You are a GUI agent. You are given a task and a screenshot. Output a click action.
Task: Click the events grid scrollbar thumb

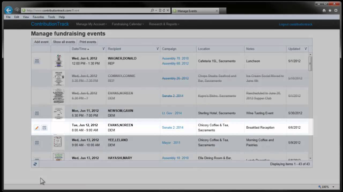point(310,63)
